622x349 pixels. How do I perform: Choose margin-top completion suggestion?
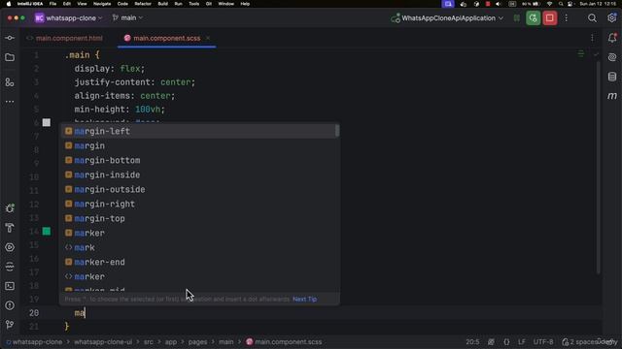(198, 219)
